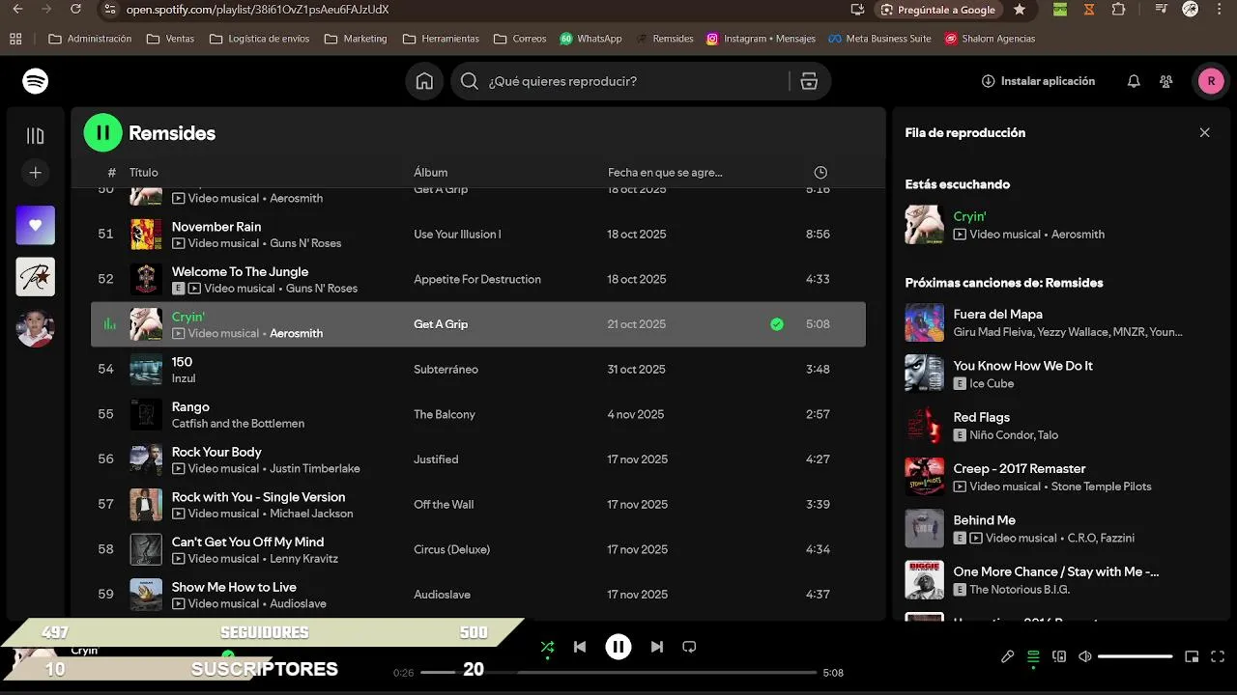Select Show Me How to Live track
Image resolution: width=1237 pixels, height=695 pixels.
pyautogui.click(x=234, y=587)
